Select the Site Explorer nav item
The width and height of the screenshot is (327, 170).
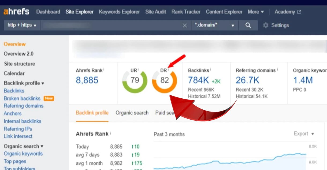(x=80, y=12)
